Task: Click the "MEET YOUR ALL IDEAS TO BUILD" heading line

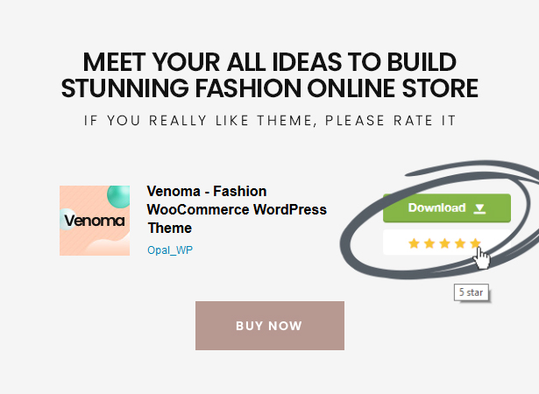Action: click(x=270, y=63)
